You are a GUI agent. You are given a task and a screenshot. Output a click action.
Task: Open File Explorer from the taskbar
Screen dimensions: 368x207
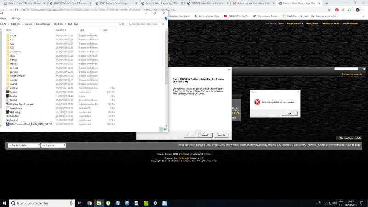(99, 203)
